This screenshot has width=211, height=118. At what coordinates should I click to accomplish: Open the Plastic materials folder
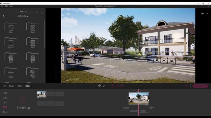pyautogui.click(x=33, y=72)
